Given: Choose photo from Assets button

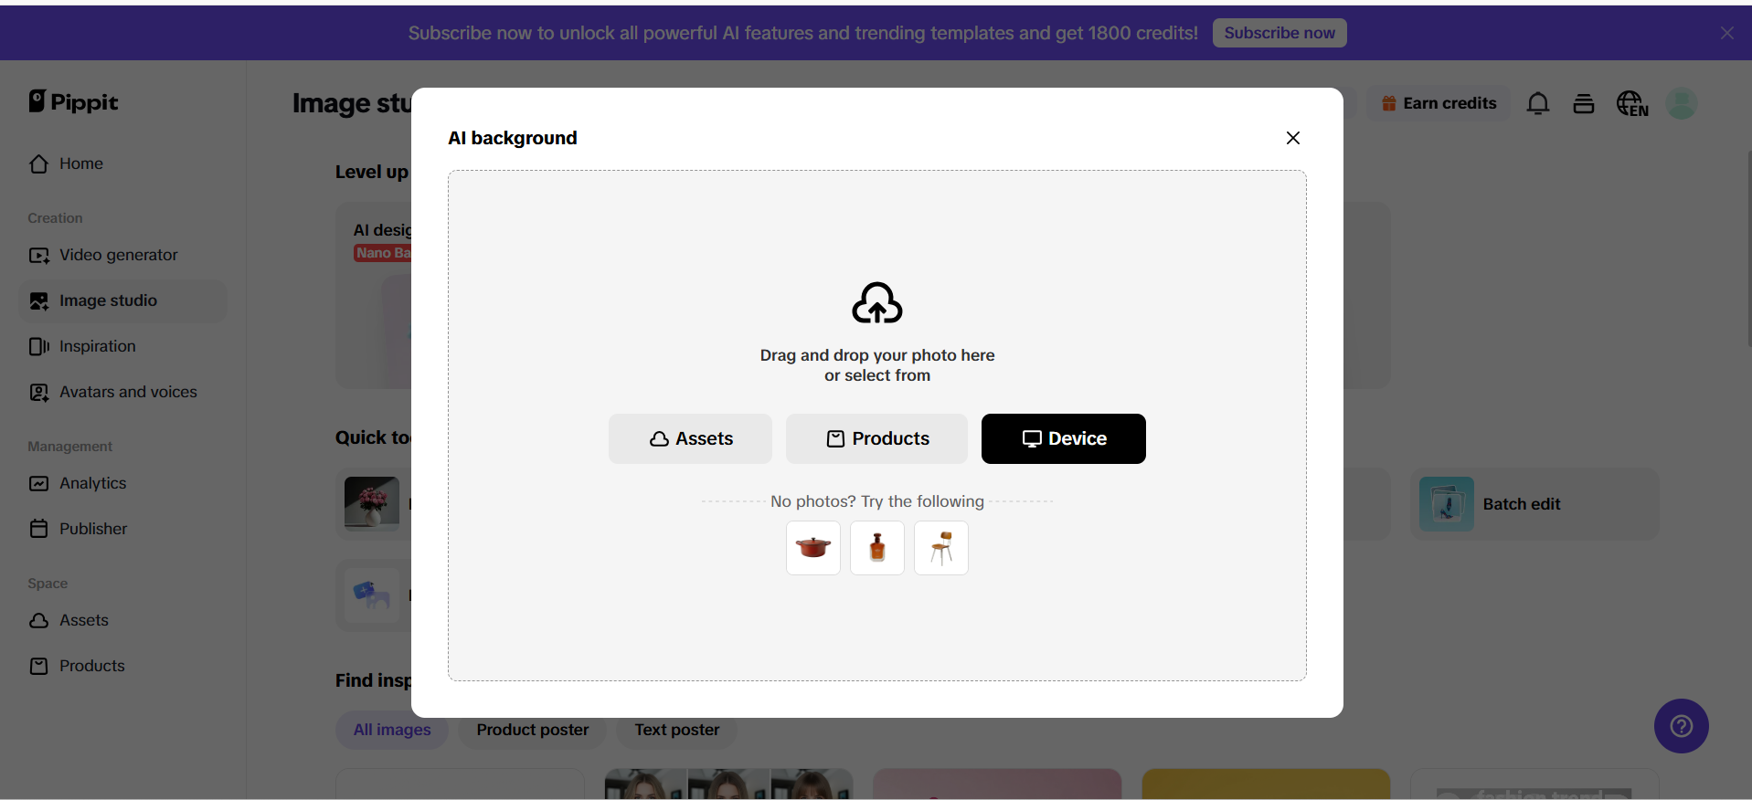Looking at the screenshot, I should pos(690,438).
